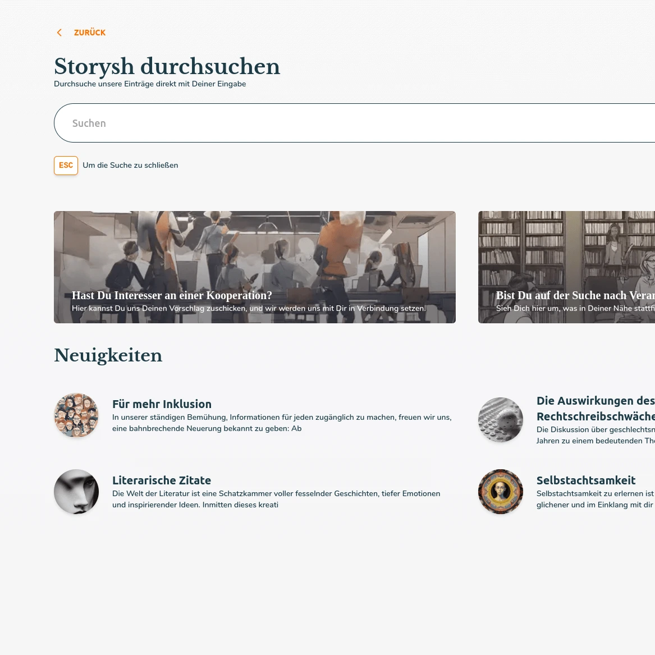Click the cartoon faces Inklusion avatar

point(76,415)
